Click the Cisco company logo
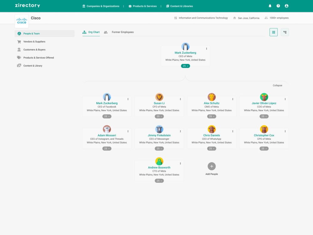This screenshot has width=313, height=235. pos(22,21)
